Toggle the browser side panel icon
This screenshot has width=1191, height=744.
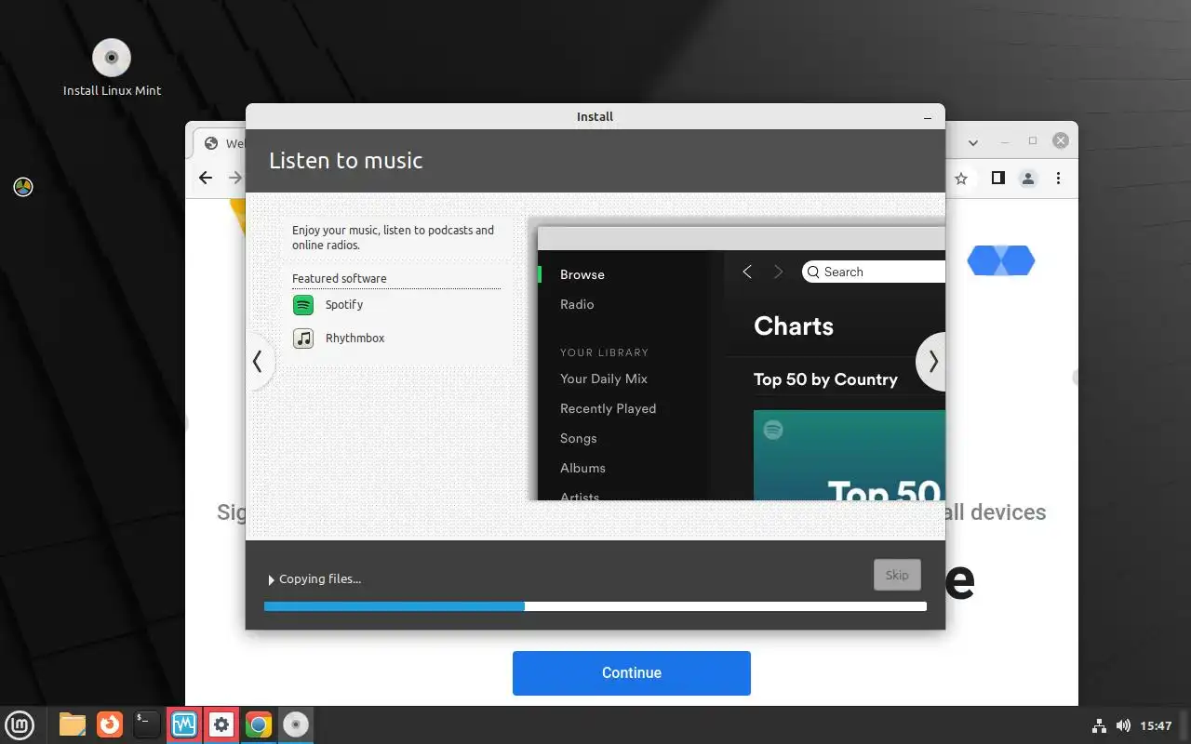pos(997,178)
